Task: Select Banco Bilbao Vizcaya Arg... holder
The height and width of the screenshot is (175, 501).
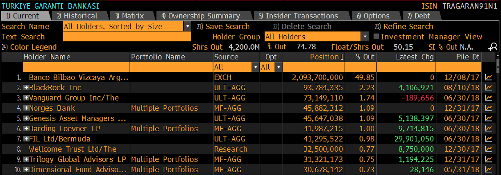Action: [x=79, y=77]
